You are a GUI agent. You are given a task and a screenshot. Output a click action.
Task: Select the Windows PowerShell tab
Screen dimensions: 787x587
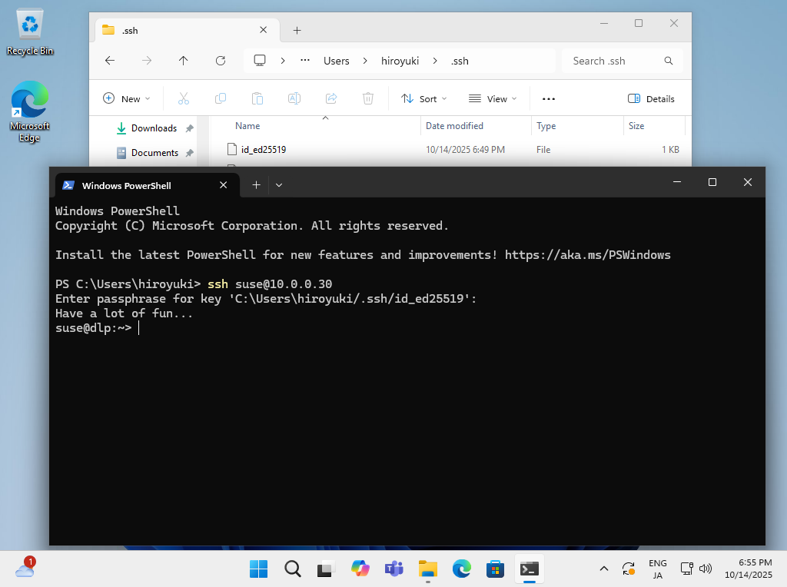coord(134,185)
